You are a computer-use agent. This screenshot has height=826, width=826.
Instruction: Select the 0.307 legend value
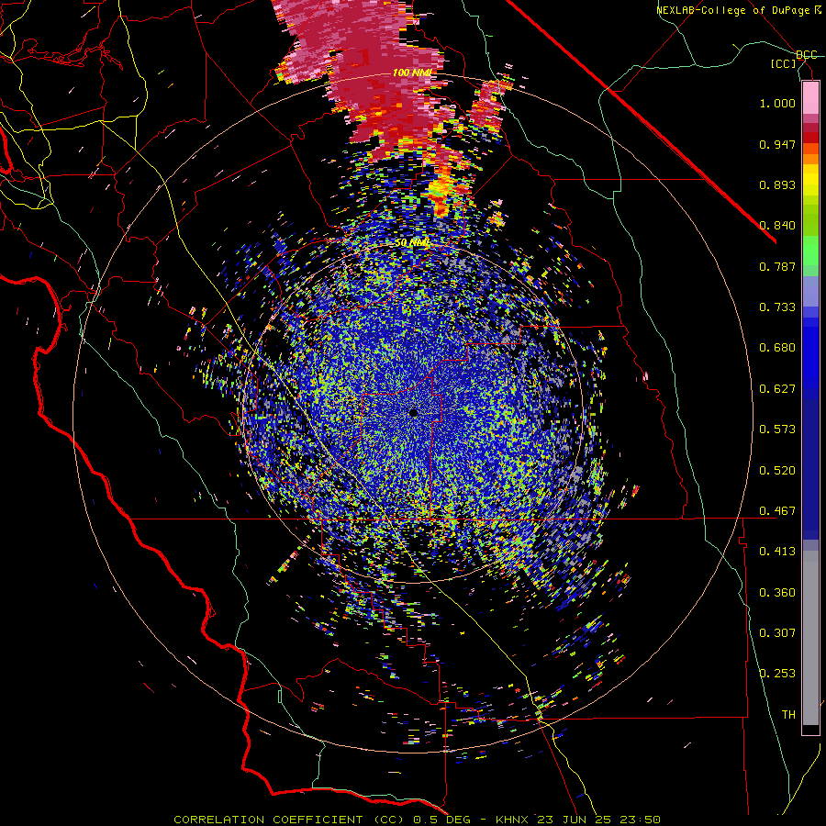[x=777, y=633]
